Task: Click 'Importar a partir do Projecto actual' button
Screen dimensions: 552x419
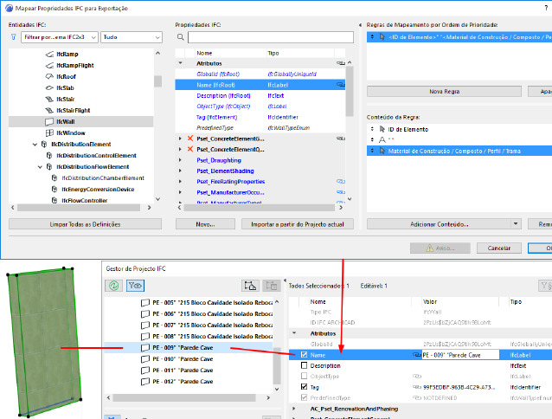Action: pos(298,224)
